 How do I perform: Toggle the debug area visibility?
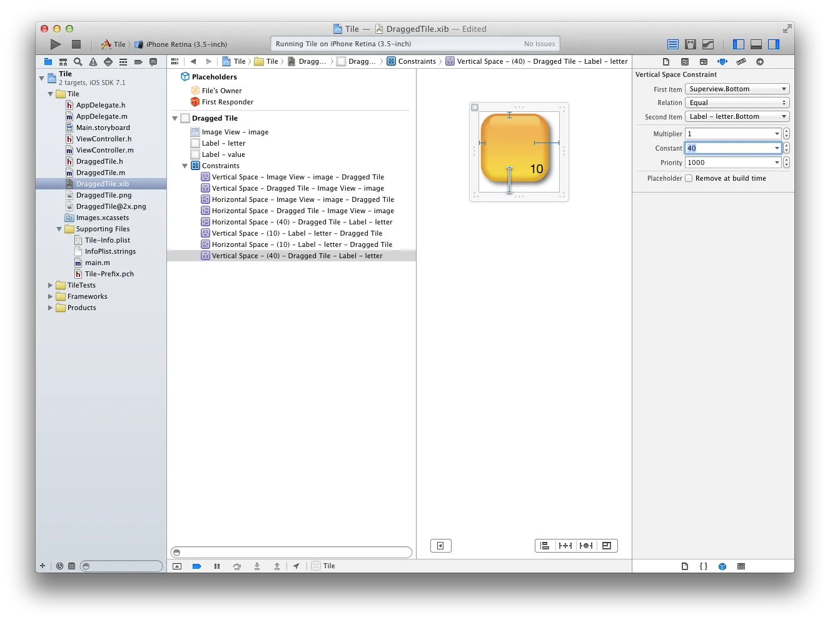click(756, 44)
